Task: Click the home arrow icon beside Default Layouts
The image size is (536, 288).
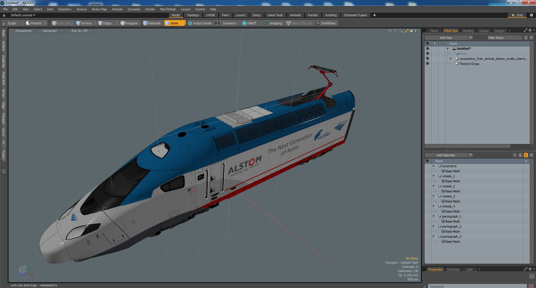Action: click(4, 15)
